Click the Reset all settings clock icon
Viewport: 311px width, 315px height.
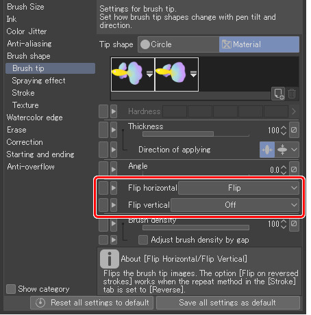(x=40, y=303)
